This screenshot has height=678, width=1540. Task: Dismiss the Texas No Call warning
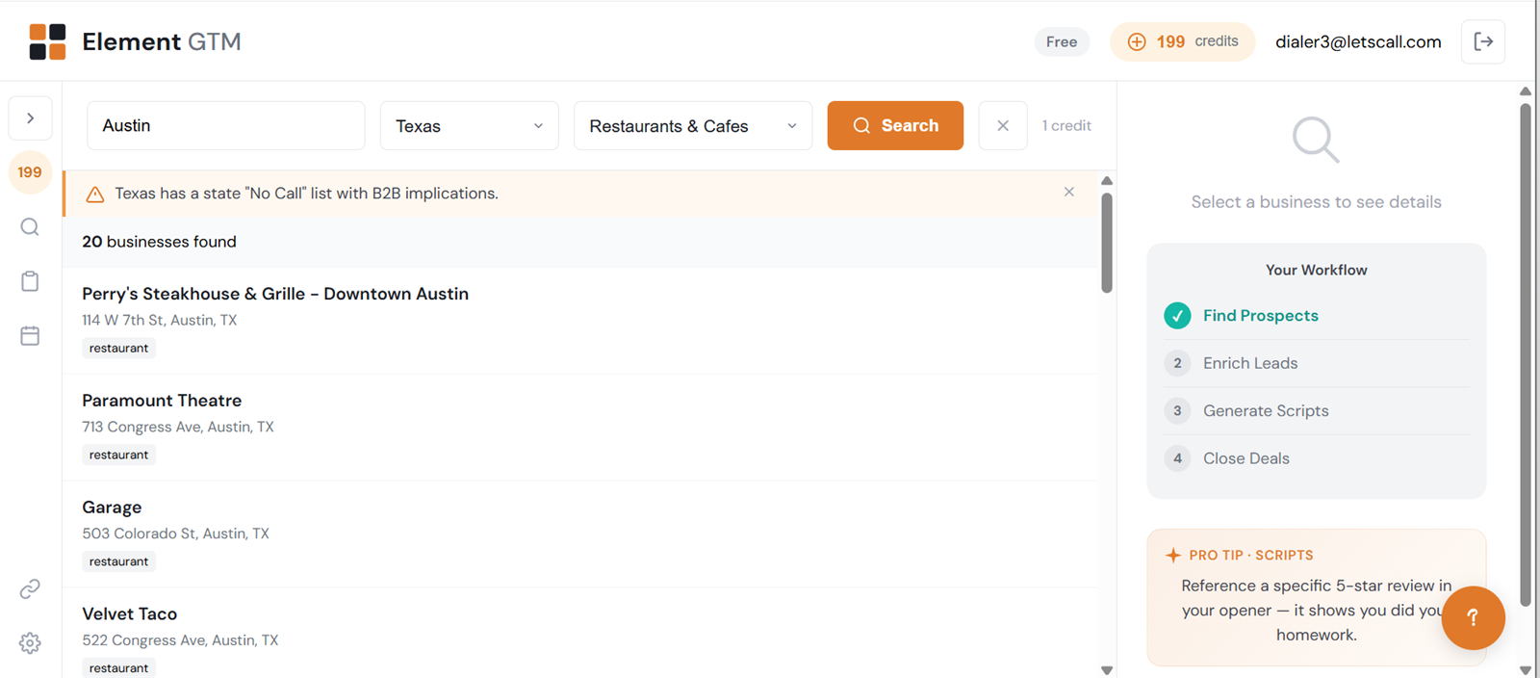click(x=1068, y=193)
